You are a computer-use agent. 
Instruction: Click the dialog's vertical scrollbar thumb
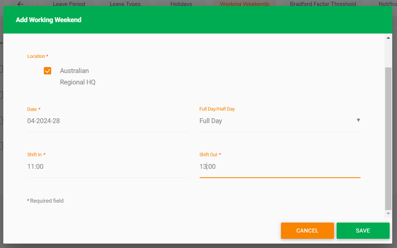pyautogui.click(x=388, y=138)
